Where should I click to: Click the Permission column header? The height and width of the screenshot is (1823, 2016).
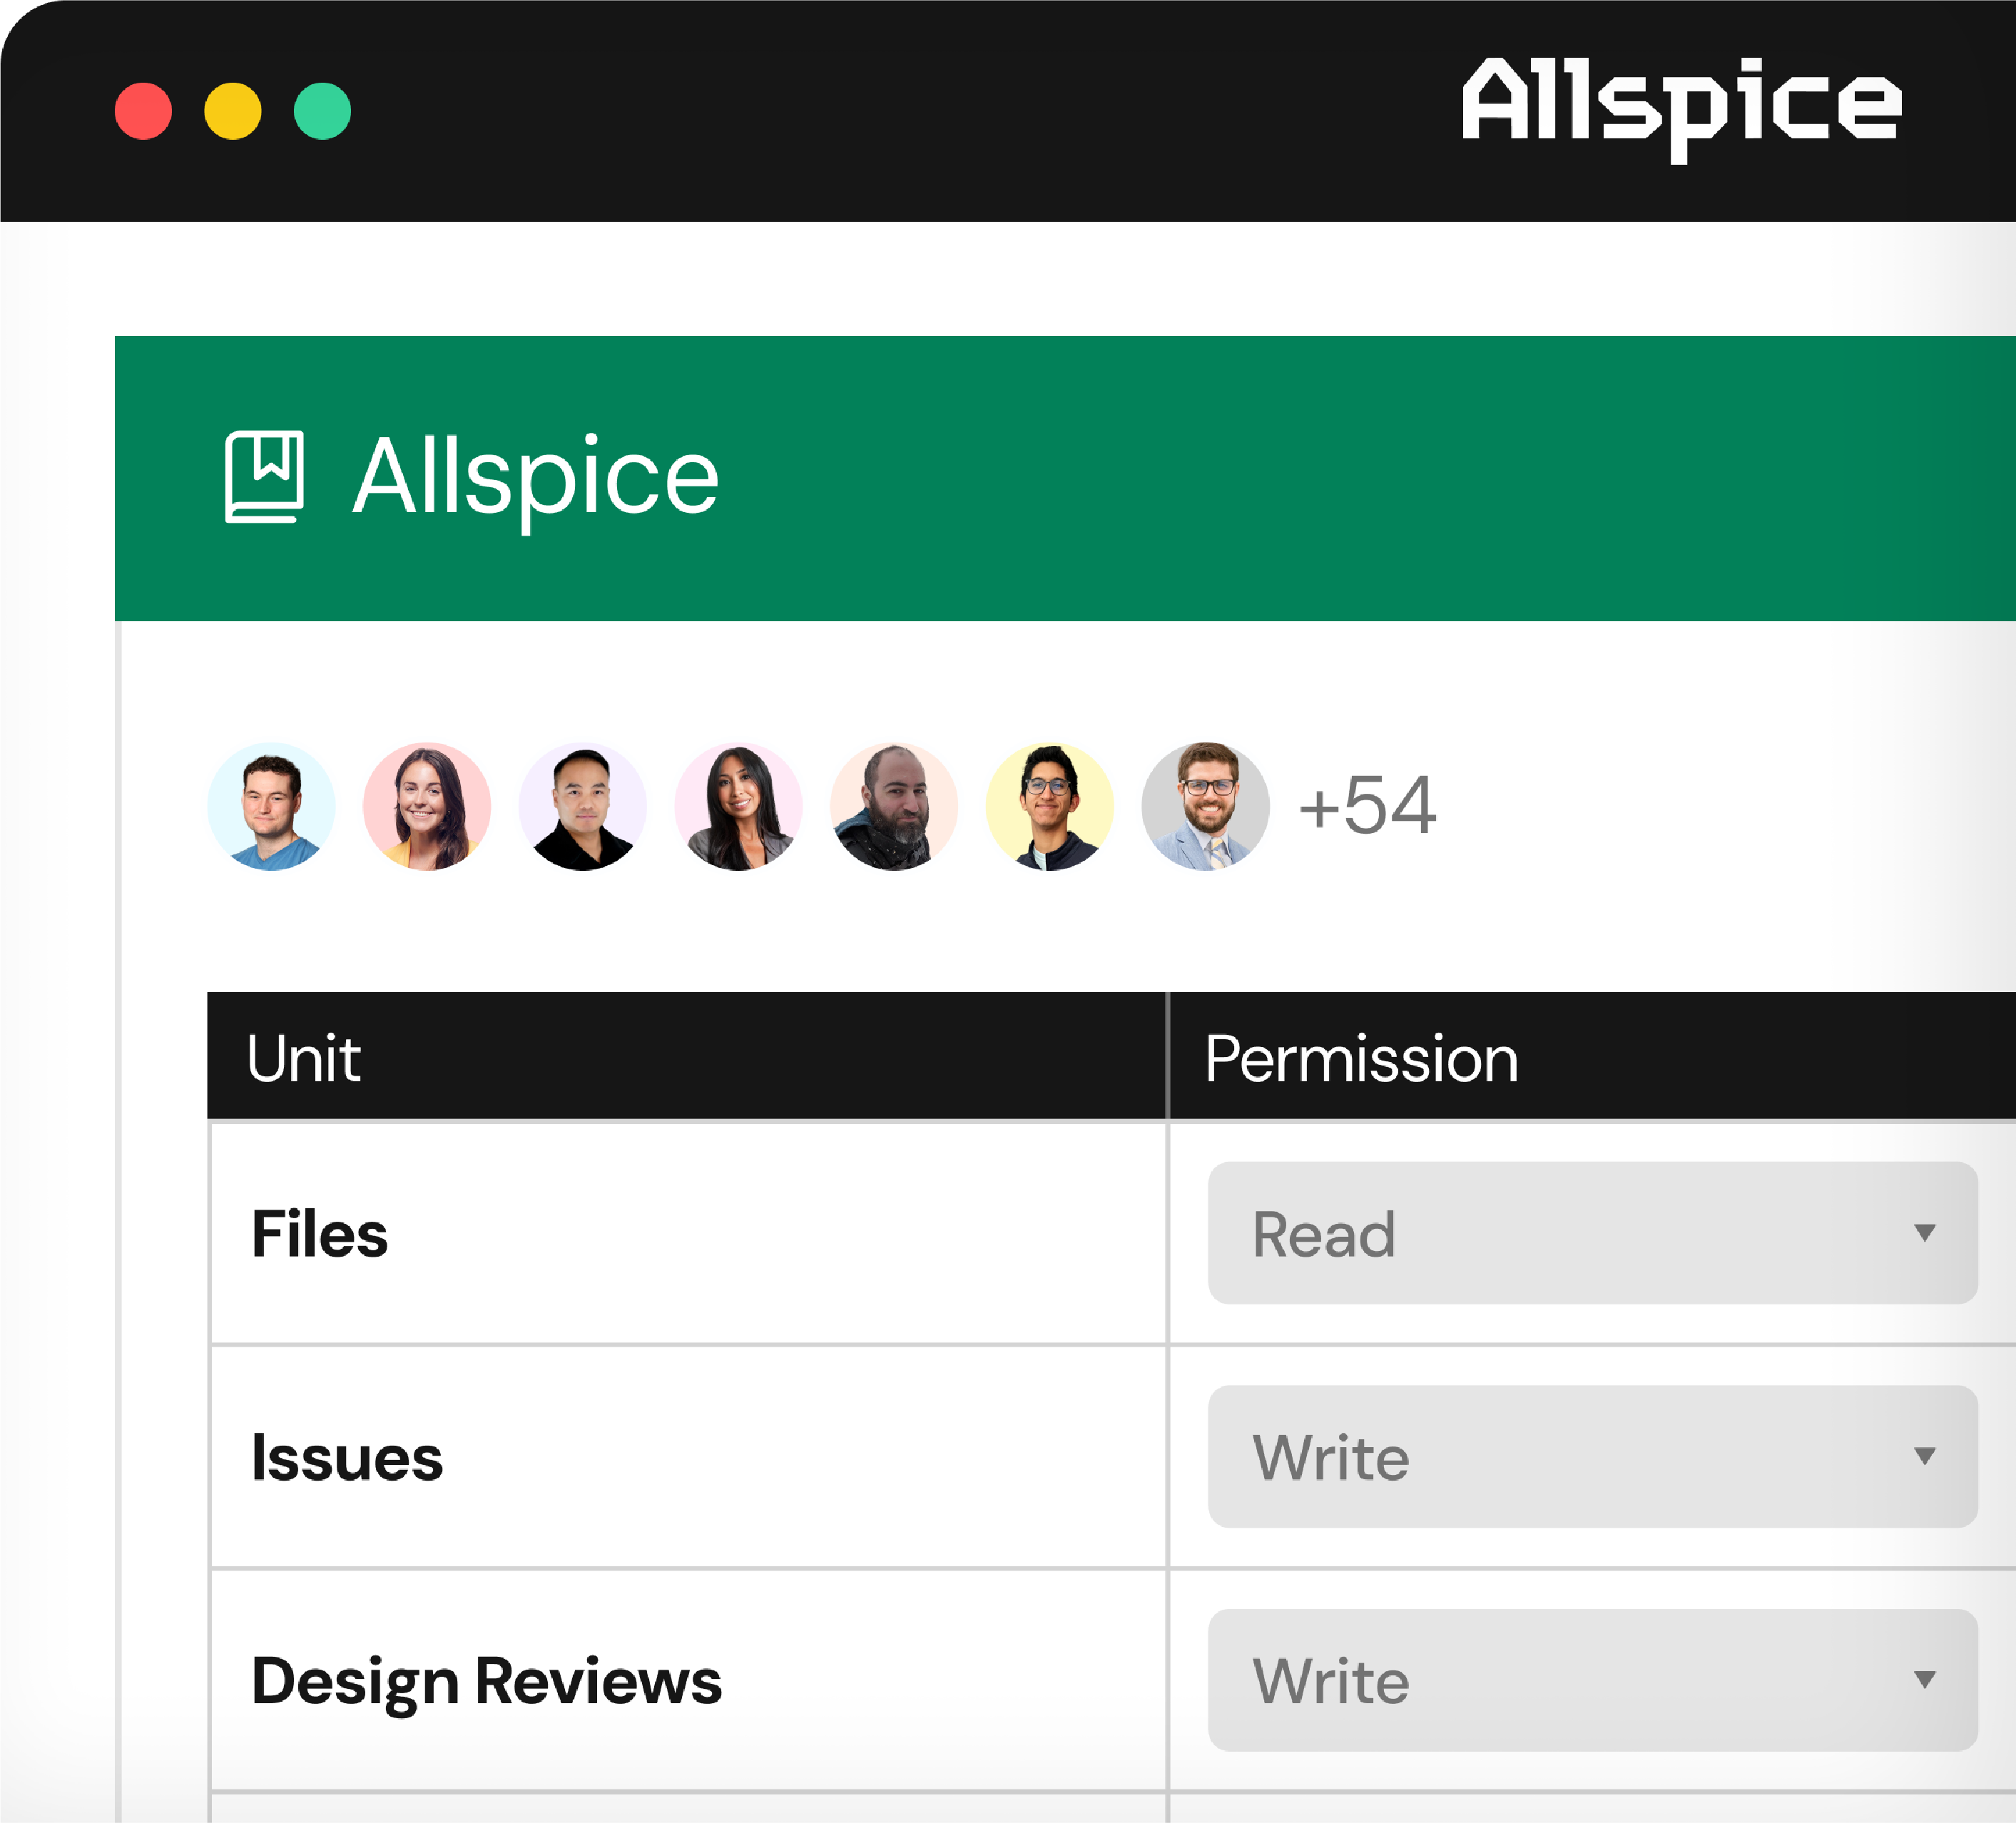click(1361, 1058)
